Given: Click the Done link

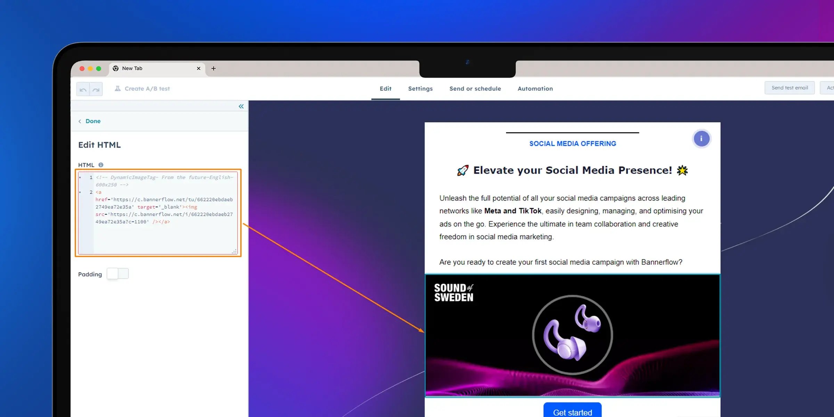Looking at the screenshot, I should point(93,121).
